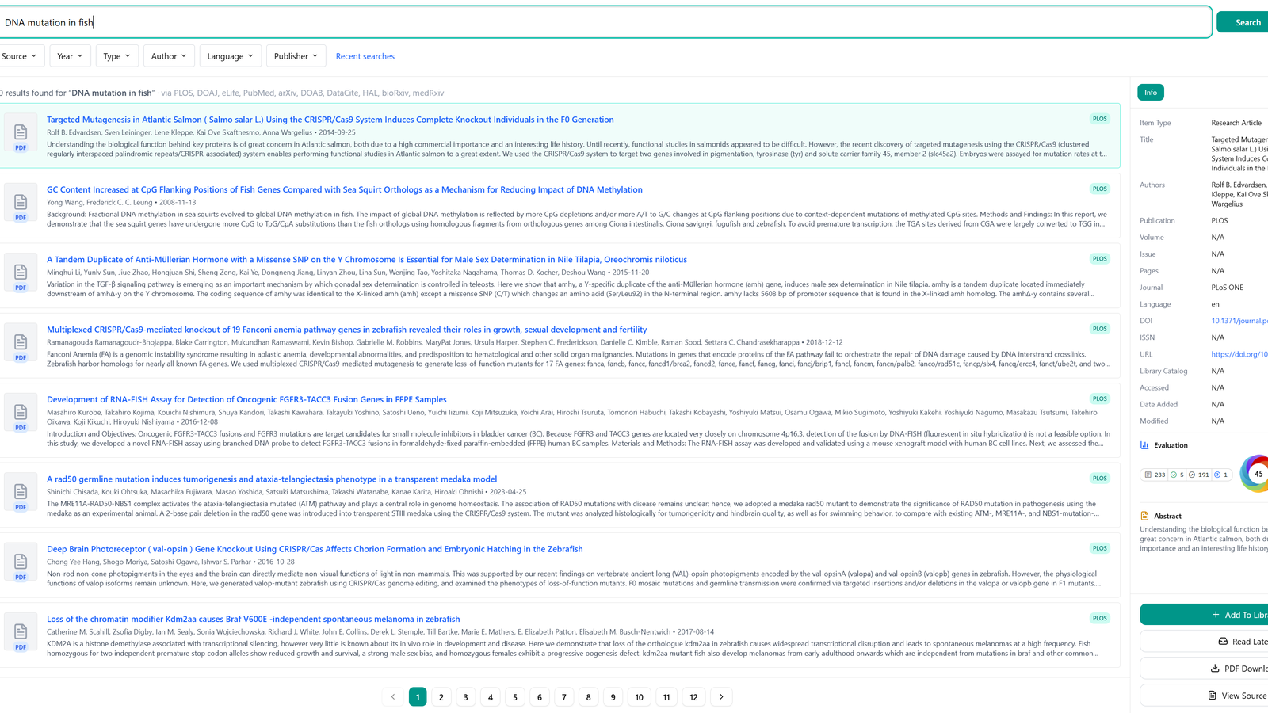Open title 'GC Content Increased at CpG Flanking Positions'

[345, 189]
